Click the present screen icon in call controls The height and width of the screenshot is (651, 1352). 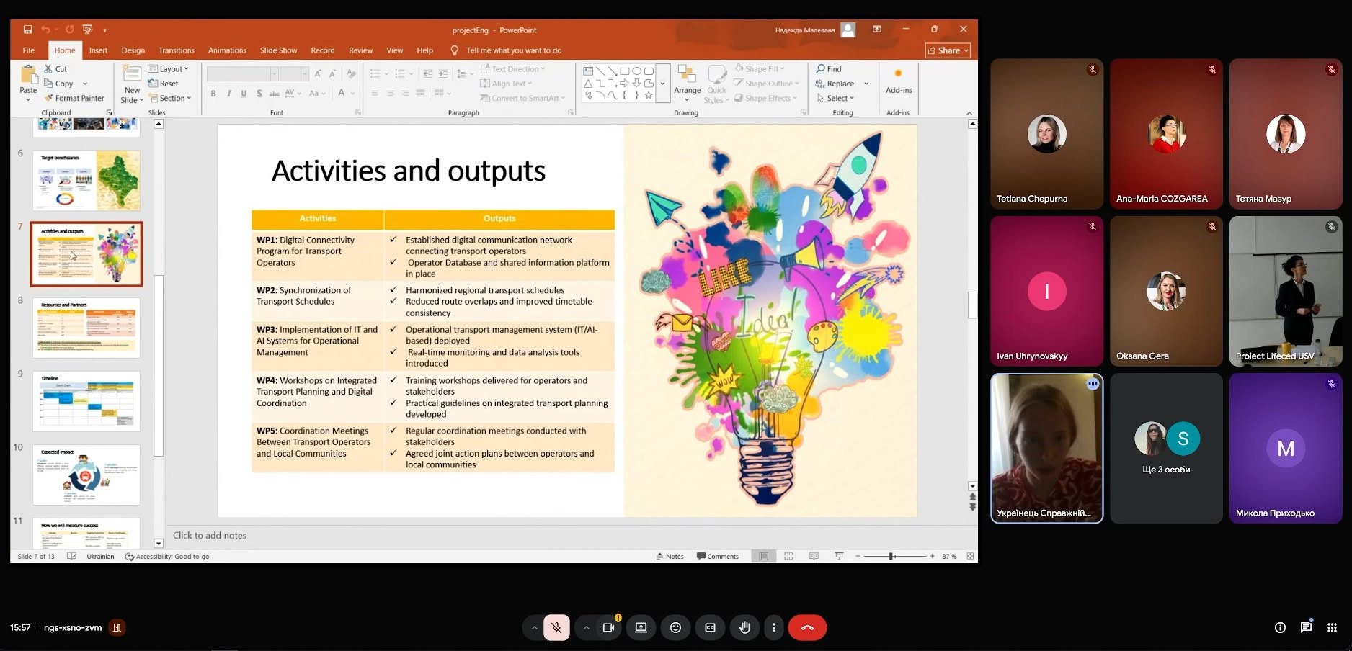[x=641, y=627]
